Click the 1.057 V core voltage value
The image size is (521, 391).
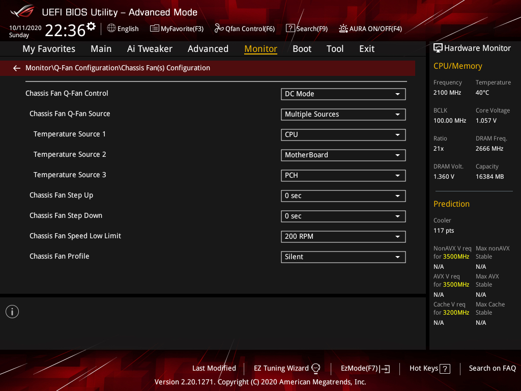pyautogui.click(x=486, y=121)
